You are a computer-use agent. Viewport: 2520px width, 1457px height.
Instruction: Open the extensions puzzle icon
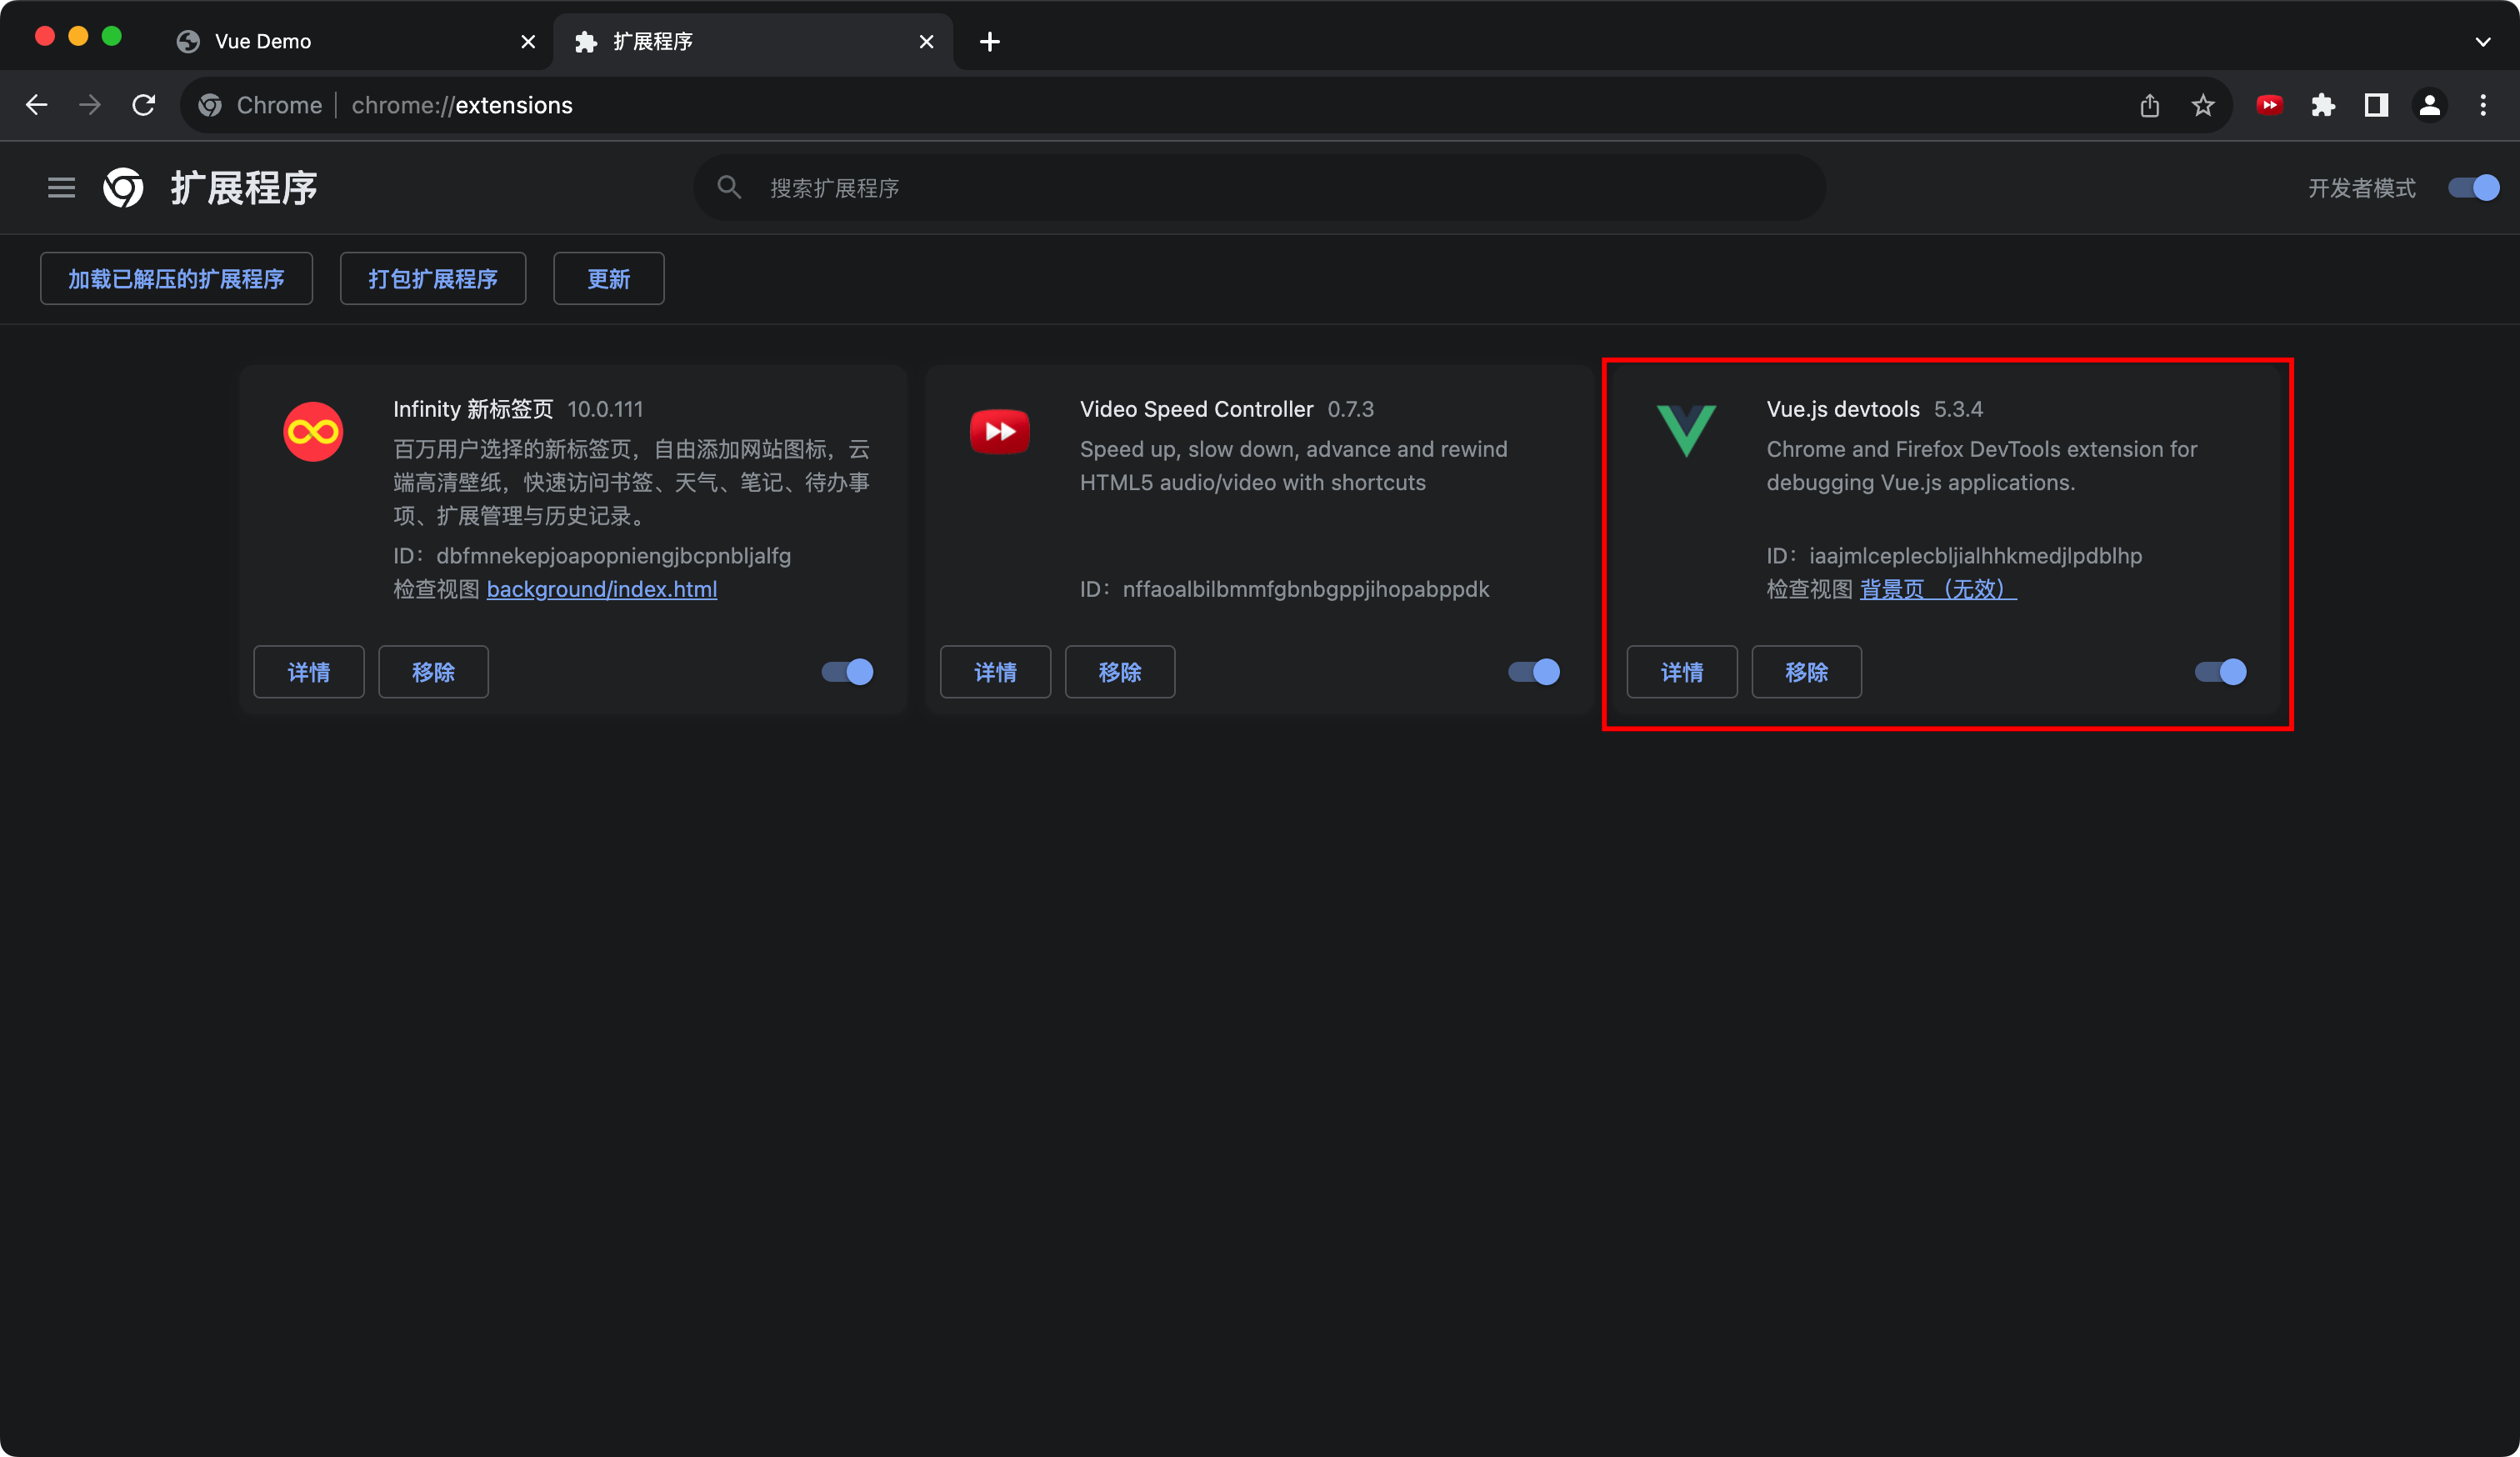click(x=2323, y=105)
